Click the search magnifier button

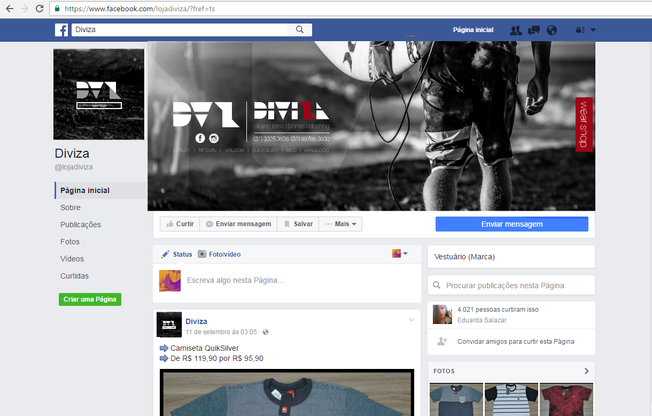[x=300, y=30]
